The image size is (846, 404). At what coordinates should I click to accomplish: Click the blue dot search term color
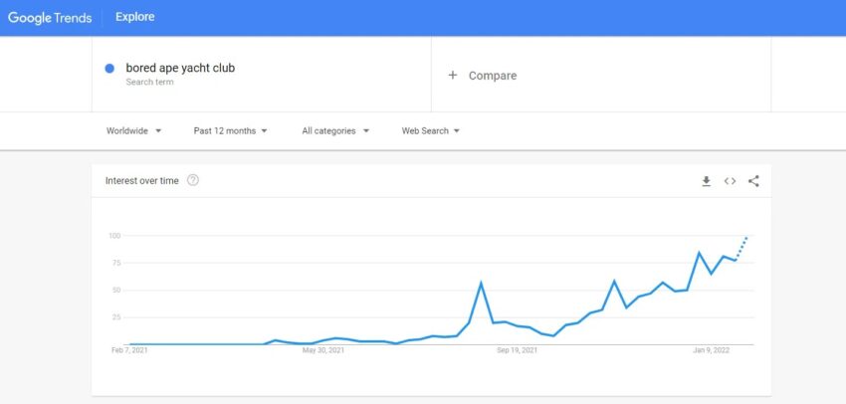click(109, 69)
